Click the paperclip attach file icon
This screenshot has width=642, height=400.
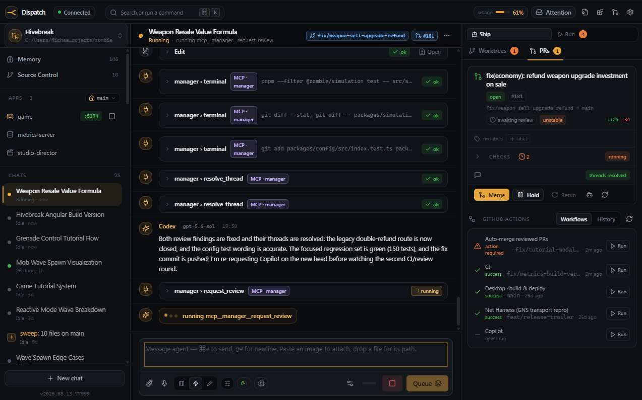click(x=149, y=383)
